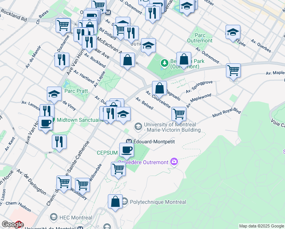Click the University of Montreal building pin
This screenshot has height=229, width=285.
click(x=138, y=127)
